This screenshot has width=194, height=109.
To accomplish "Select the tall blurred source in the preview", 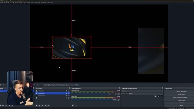I will (x=151, y=51).
